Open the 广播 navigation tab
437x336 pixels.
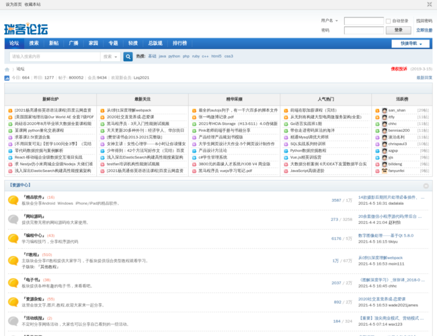point(73,43)
